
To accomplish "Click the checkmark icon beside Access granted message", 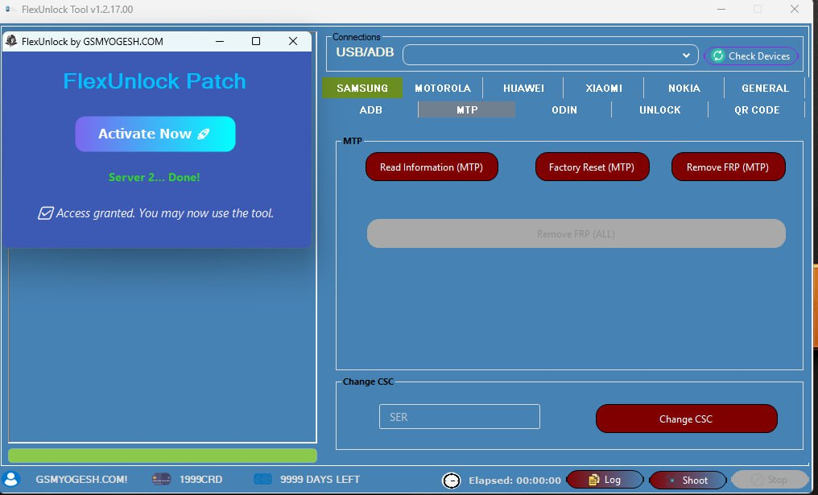I will pos(48,212).
